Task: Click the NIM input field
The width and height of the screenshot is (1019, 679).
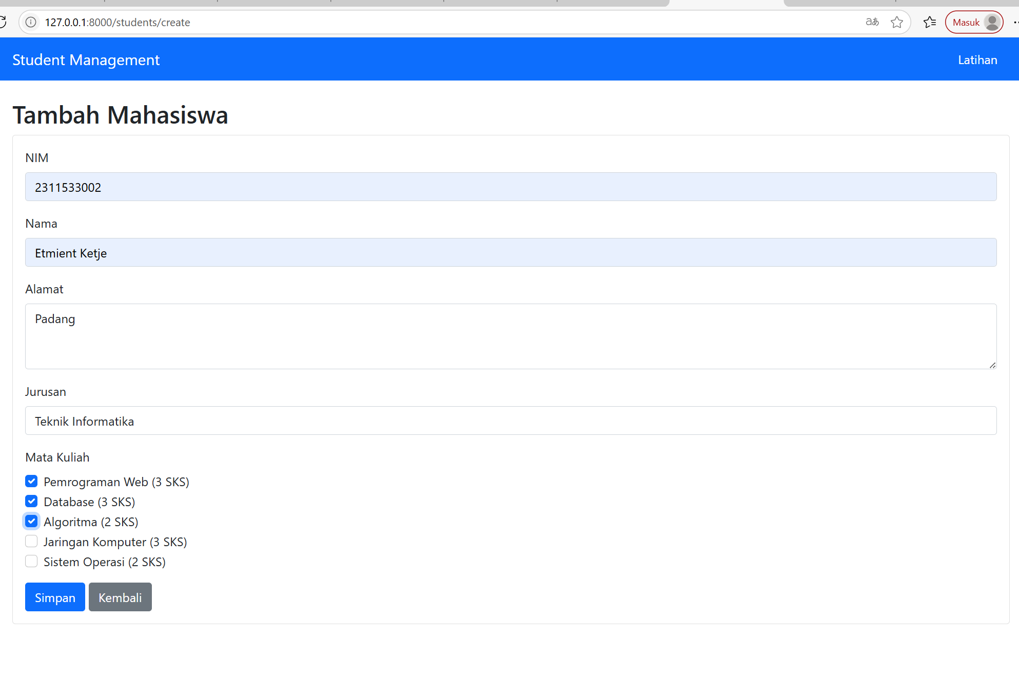Action: [510, 187]
